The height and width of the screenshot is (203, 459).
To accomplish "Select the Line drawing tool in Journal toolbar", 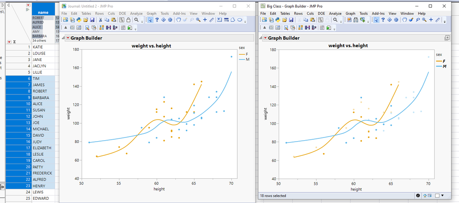I will tap(212, 20).
